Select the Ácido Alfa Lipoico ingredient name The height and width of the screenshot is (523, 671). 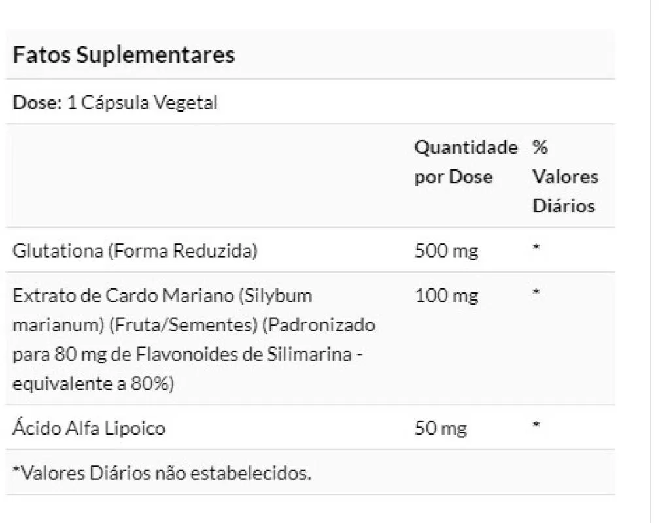pyautogui.click(x=89, y=428)
